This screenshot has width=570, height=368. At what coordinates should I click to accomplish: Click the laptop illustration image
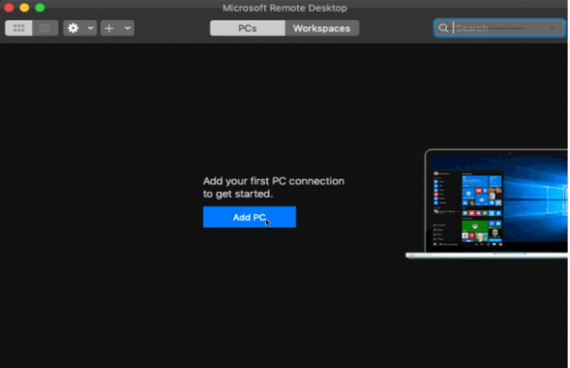487,204
